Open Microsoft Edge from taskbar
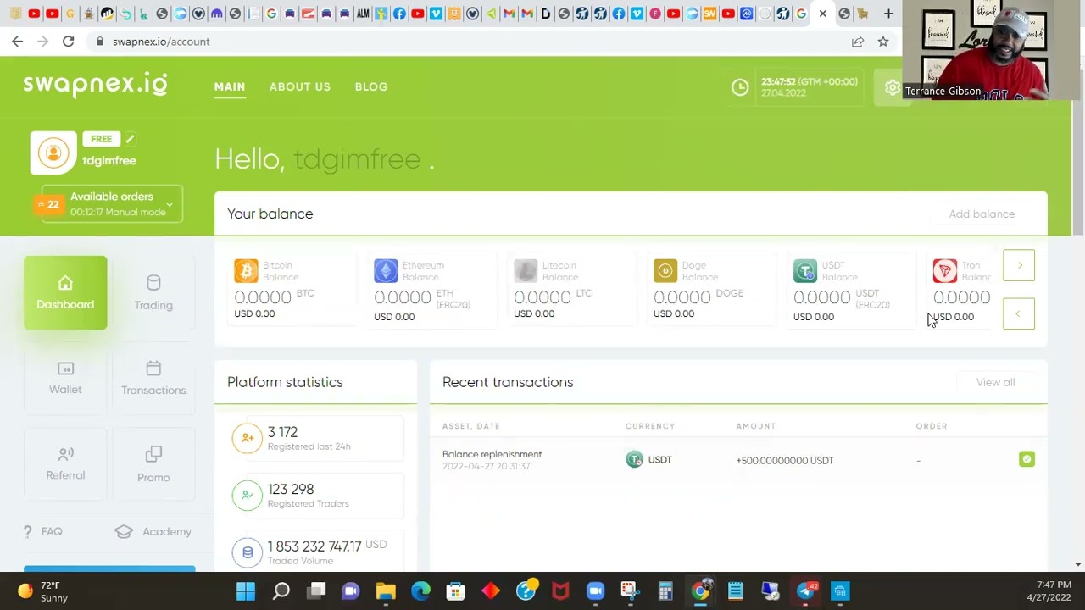 coord(421,591)
